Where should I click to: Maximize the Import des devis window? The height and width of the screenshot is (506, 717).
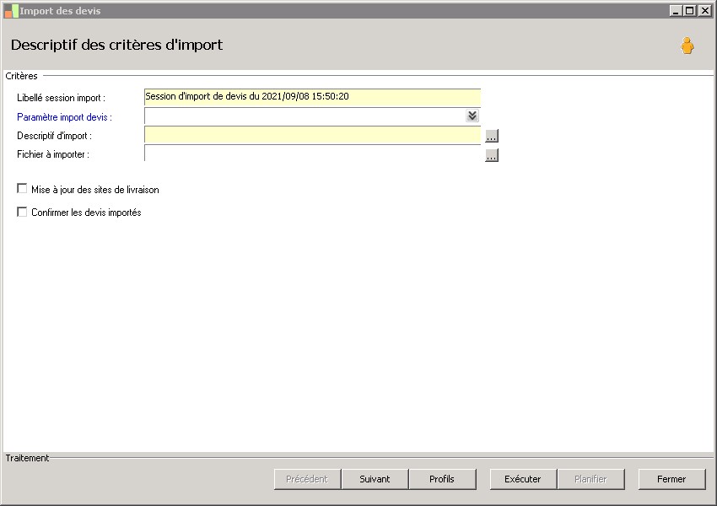point(690,10)
